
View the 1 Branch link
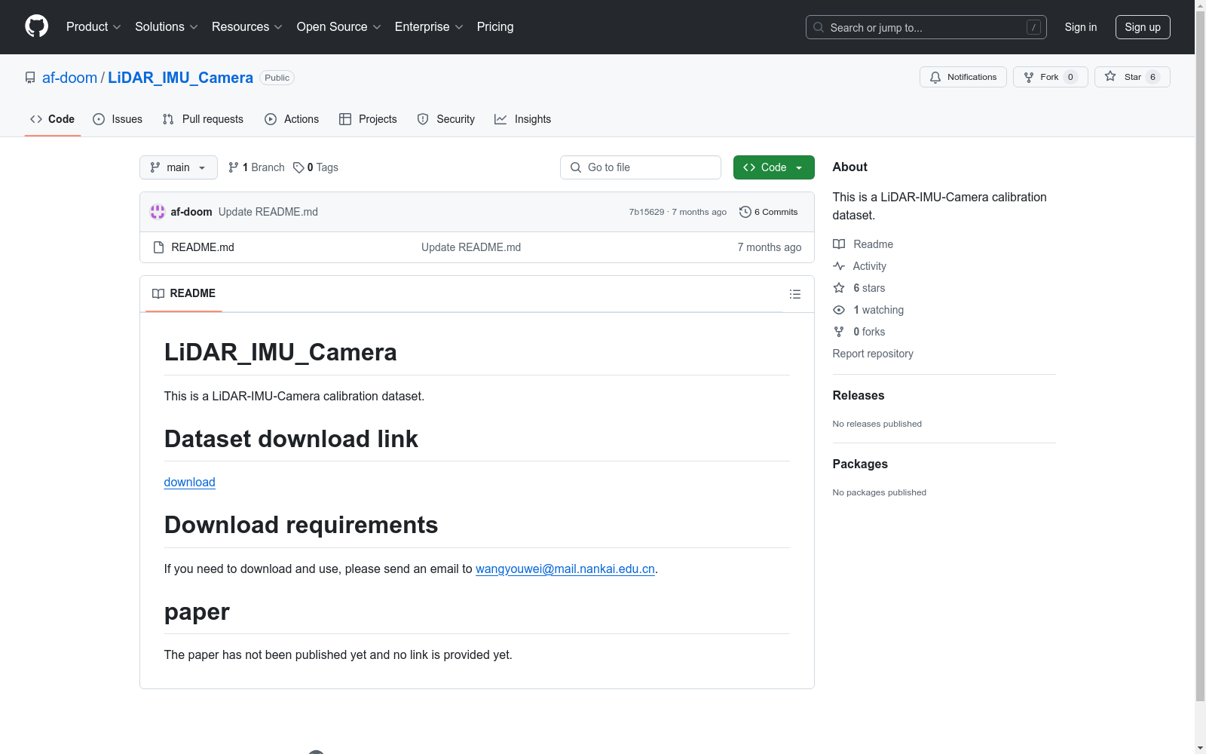[256, 167]
